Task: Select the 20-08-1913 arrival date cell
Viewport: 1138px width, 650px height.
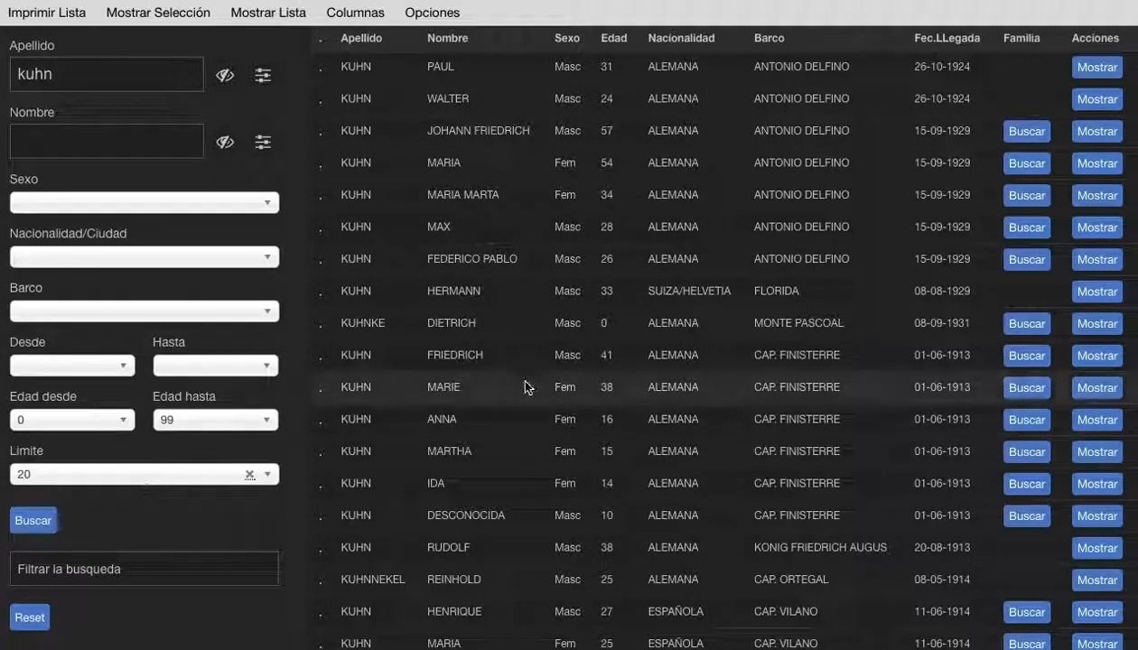Action: (x=942, y=547)
